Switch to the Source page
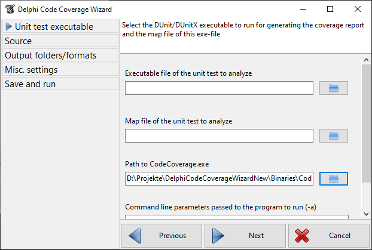Screen dimensions: 372x250 18,41
